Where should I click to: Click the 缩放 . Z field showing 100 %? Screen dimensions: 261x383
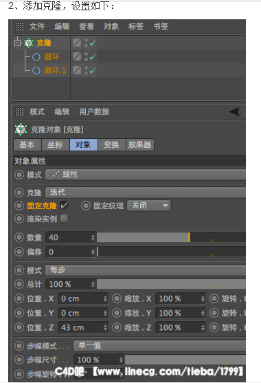(181, 327)
